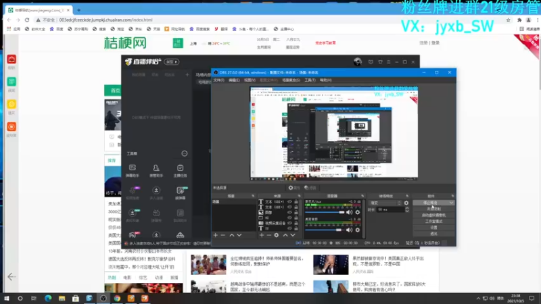This screenshot has width=541, height=304.
Task: Open OBS 视图(V) menu
Action: (250, 80)
